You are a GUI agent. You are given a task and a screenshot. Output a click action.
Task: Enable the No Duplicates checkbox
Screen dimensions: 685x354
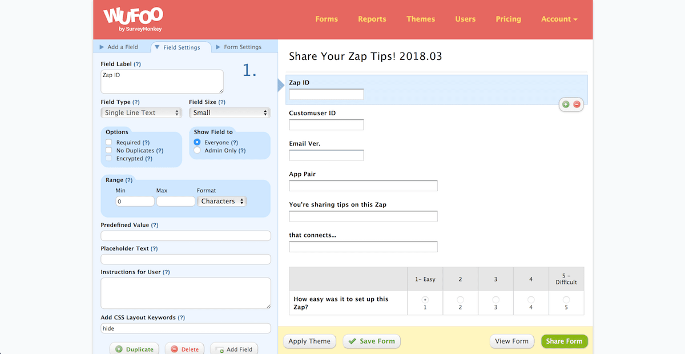point(108,150)
